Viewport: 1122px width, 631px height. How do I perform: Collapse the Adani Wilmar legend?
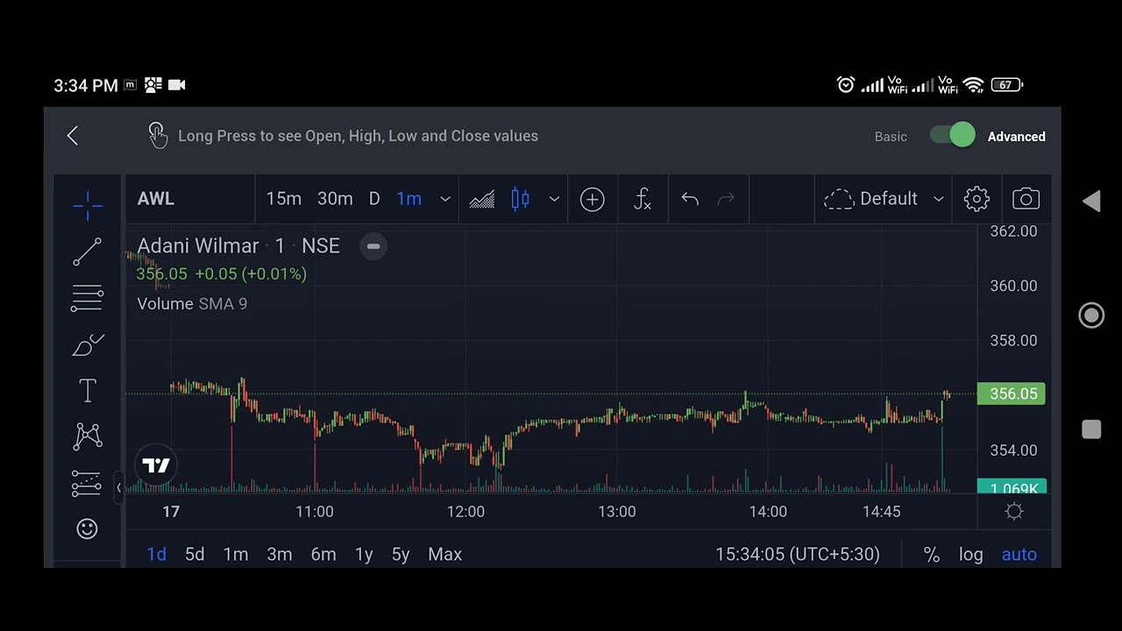373,246
